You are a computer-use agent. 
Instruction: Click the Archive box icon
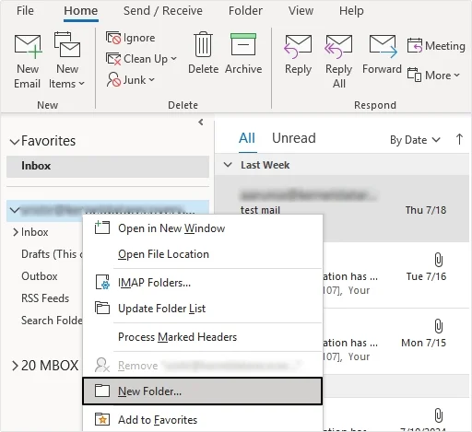pyautogui.click(x=243, y=45)
